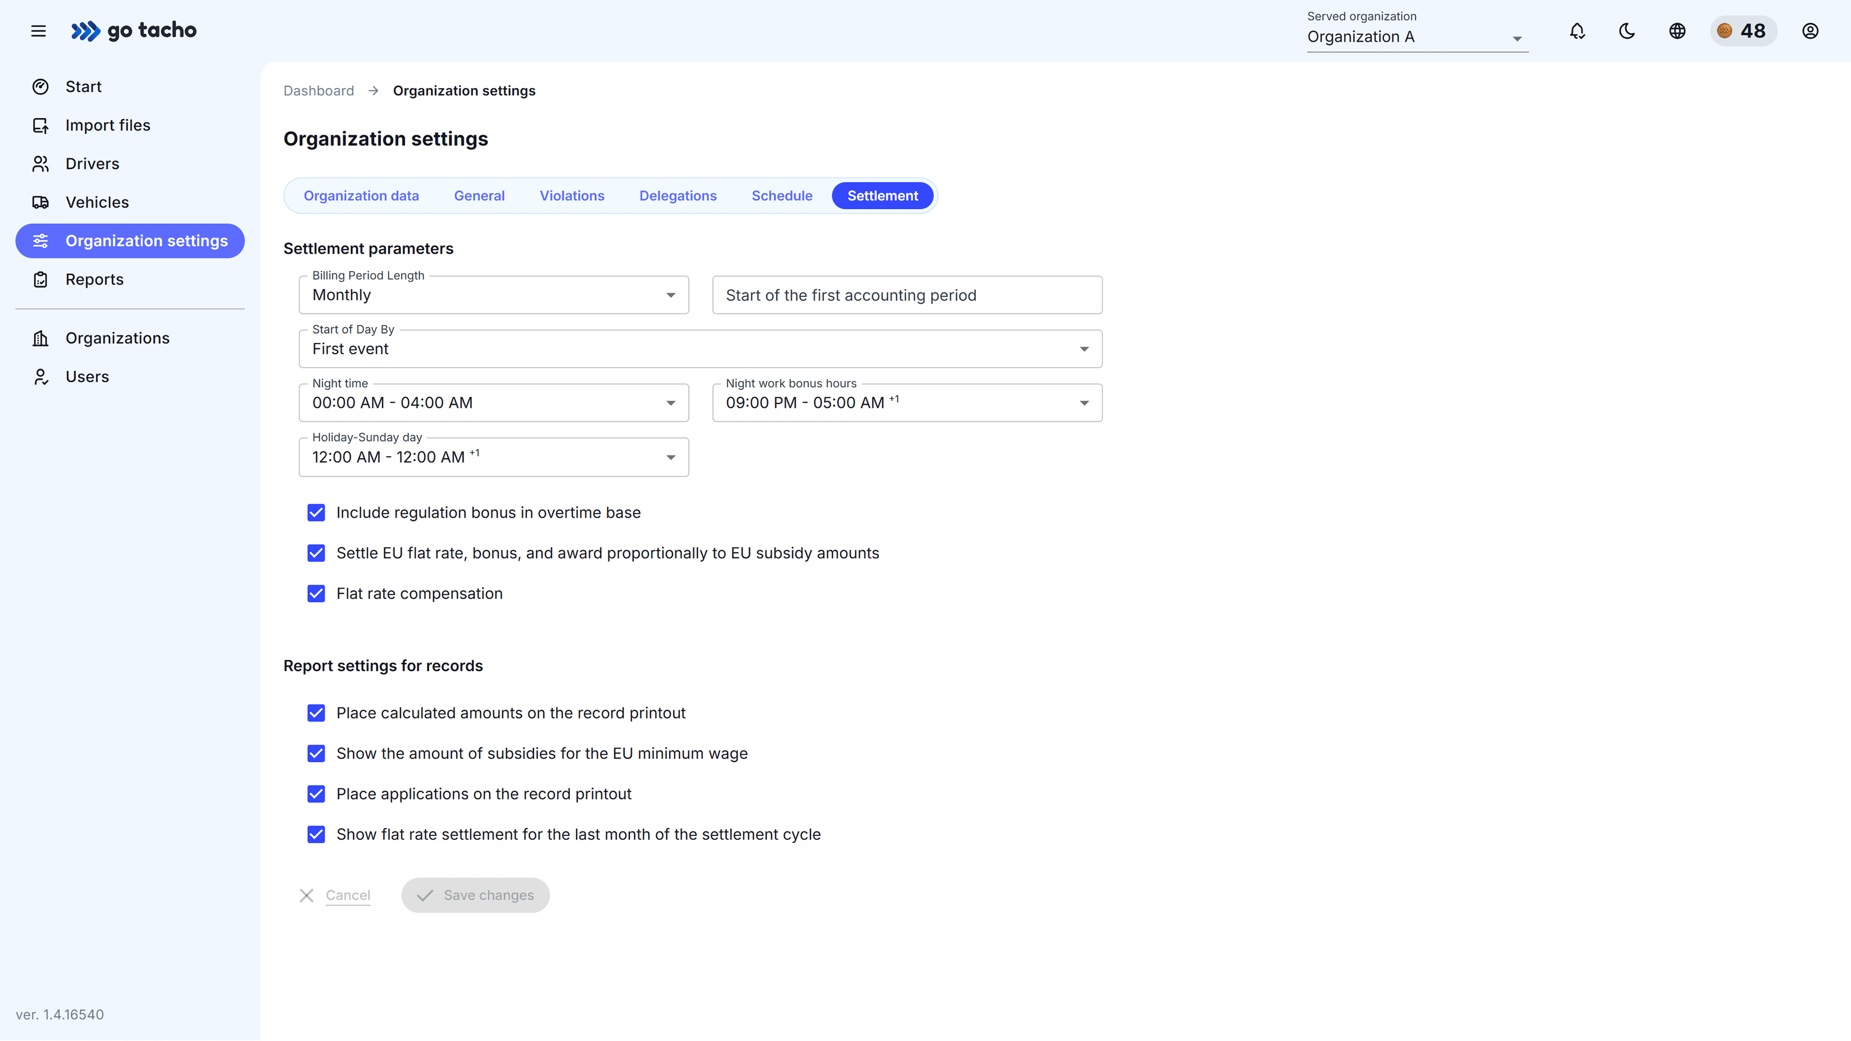
Task: Open the Reports section
Action: 95,279
